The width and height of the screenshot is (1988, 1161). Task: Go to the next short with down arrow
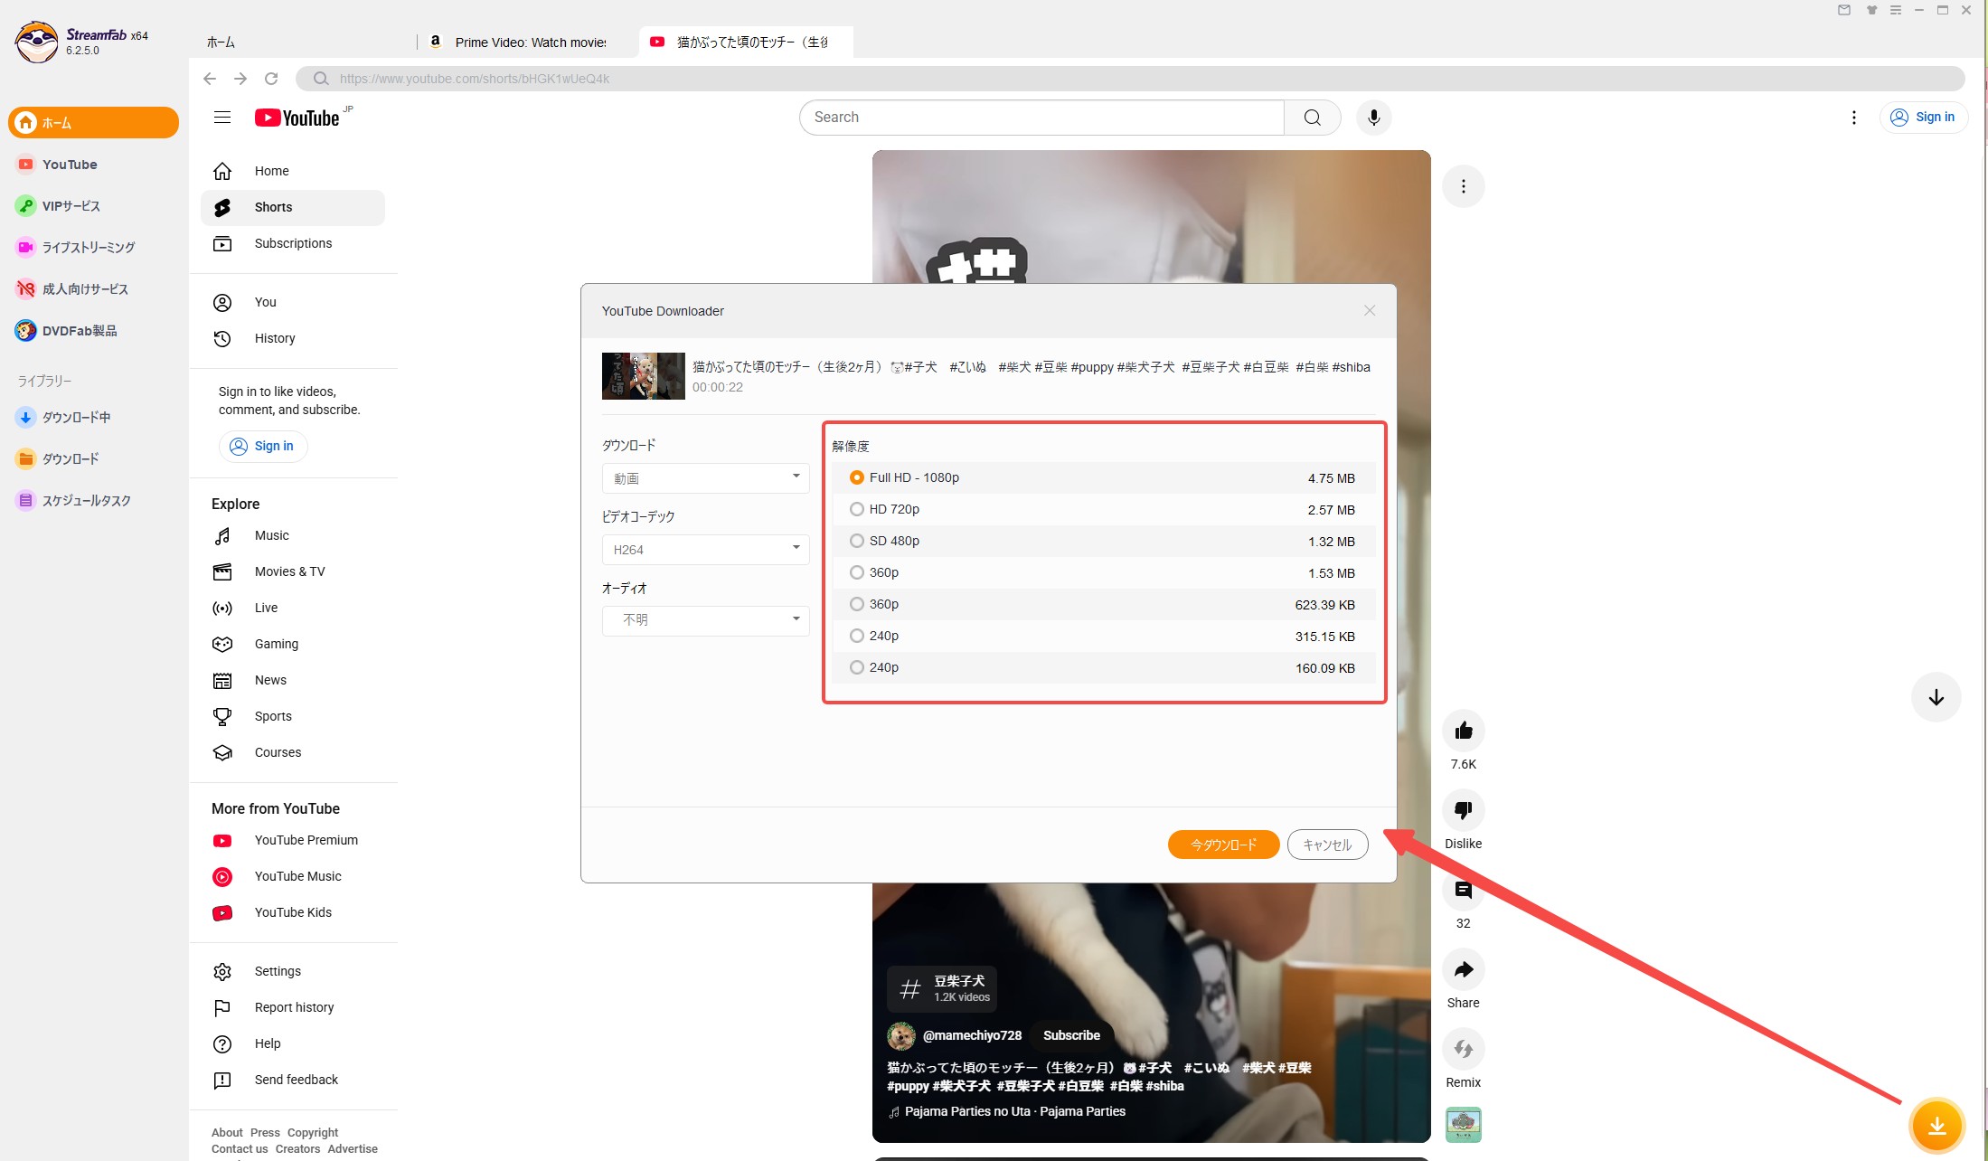tap(1936, 697)
